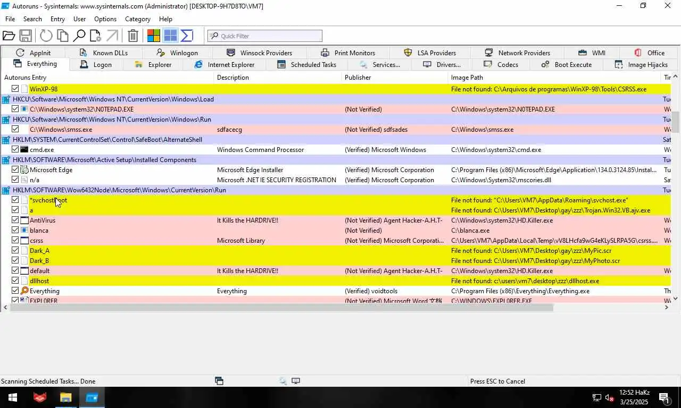Click the overlapping-windows icon in status bar
Screen dimensions: 681x408
tap(219, 381)
